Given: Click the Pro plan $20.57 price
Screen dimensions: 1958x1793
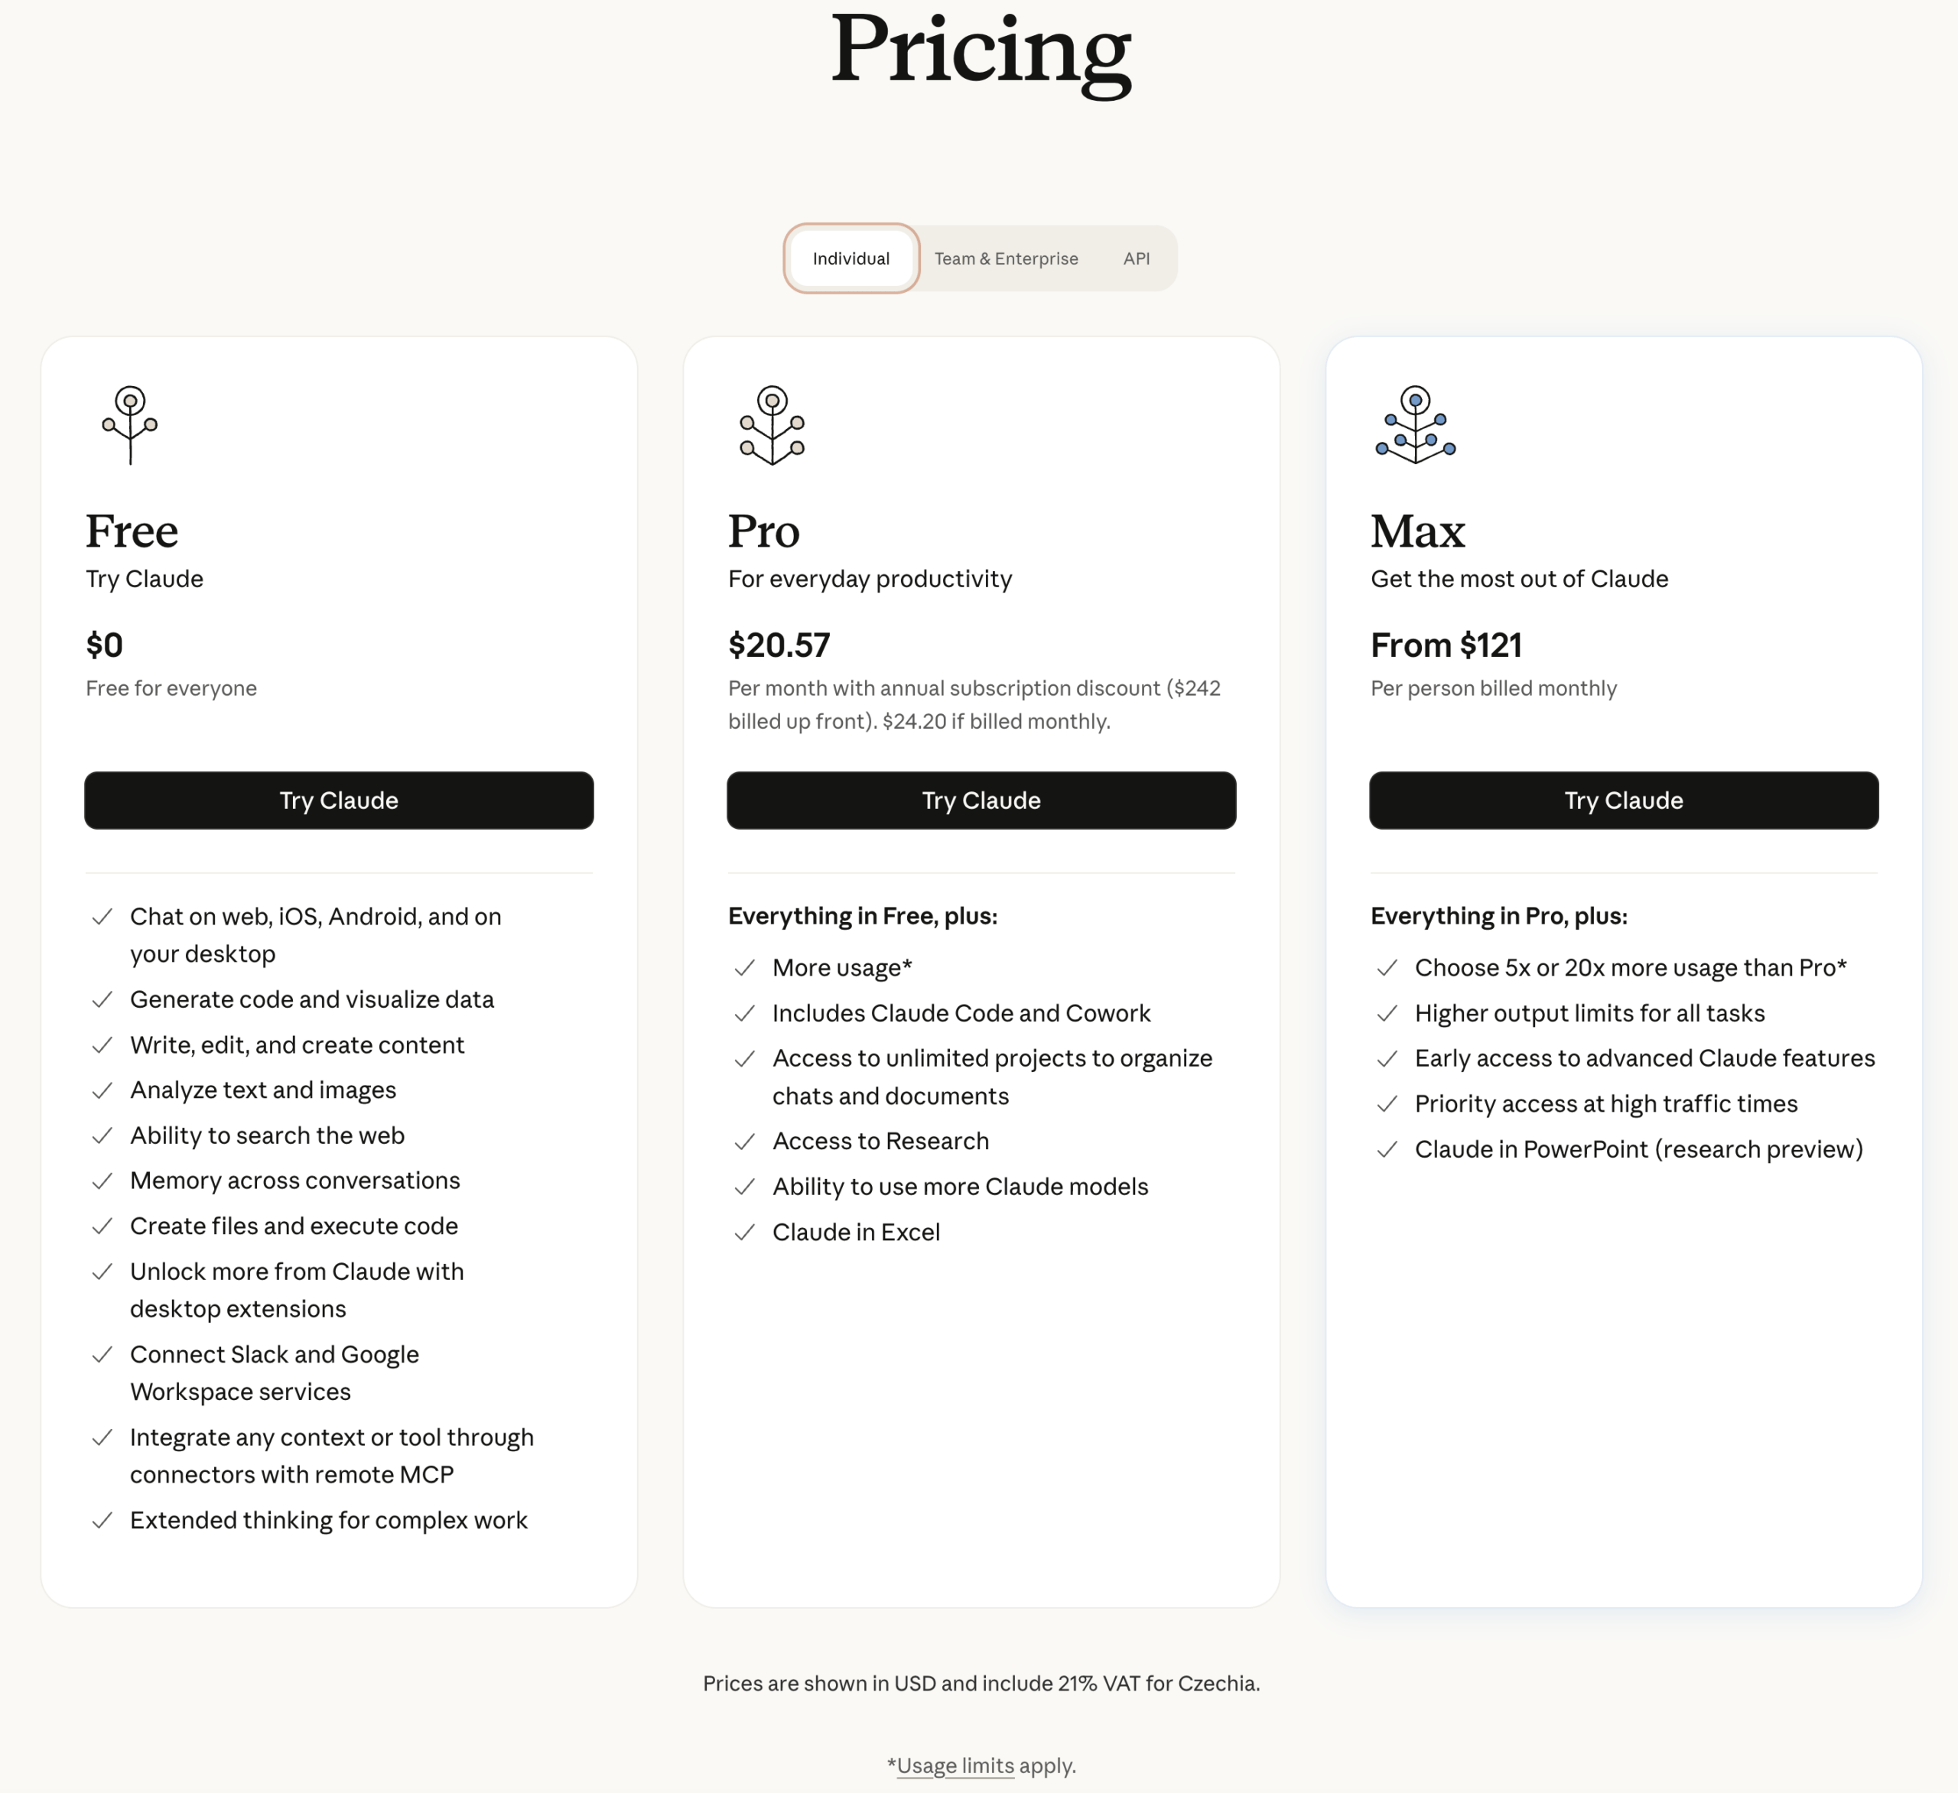Looking at the screenshot, I should (779, 645).
